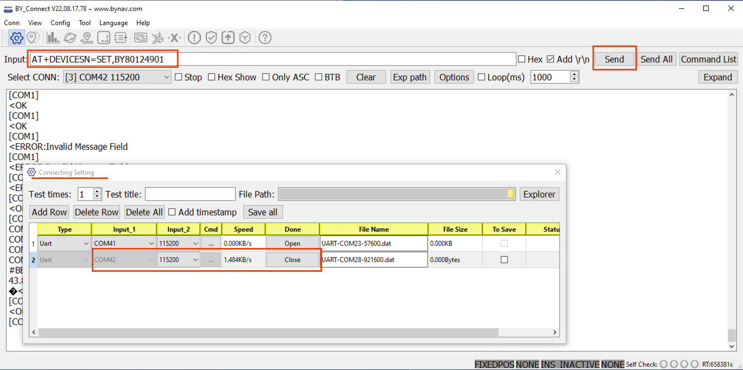Check To Save for the UART-COM28-921600.dat row

click(x=504, y=260)
